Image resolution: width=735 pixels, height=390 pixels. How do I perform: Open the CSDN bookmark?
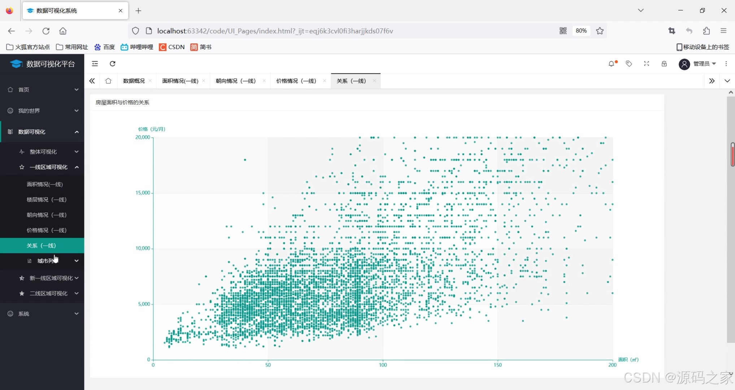172,47
